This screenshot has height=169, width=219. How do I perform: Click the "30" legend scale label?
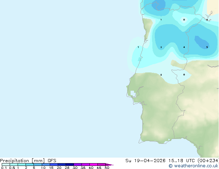click(x=75, y=168)
